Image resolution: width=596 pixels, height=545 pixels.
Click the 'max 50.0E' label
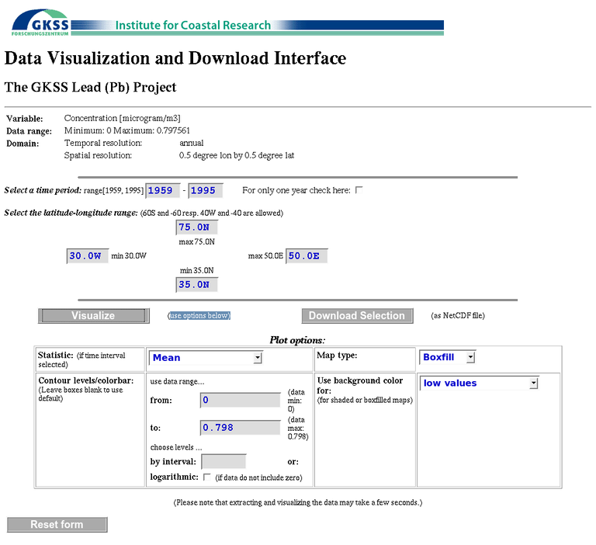coord(265,256)
